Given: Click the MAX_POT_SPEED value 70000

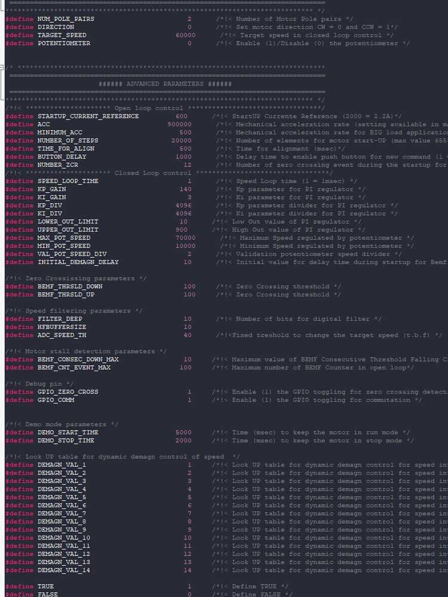Looking at the screenshot, I should click(186, 238).
